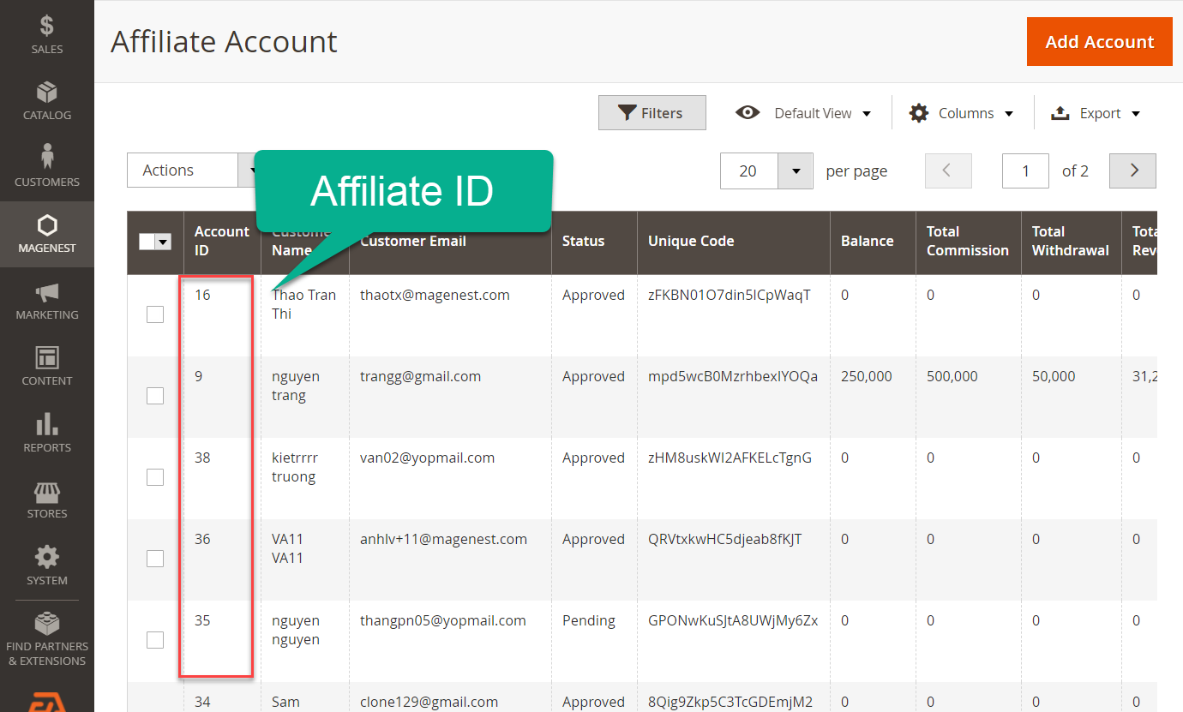Sort by Total Commission column header

[x=968, y=242]
